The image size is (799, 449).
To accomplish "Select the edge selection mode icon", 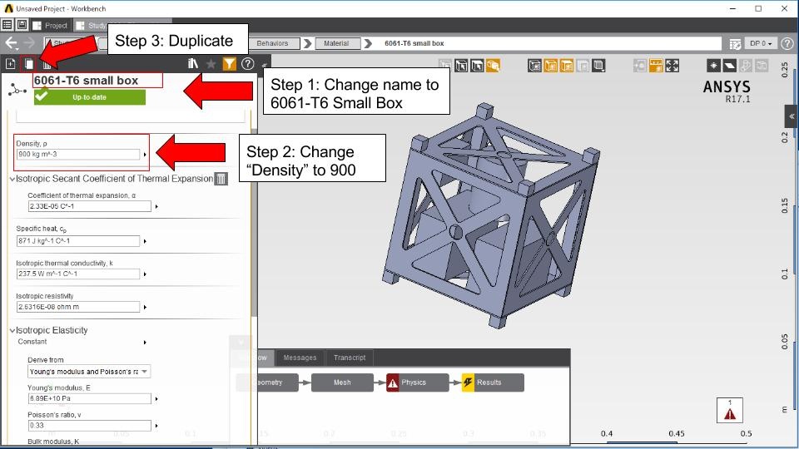I will pyautogui.click(x=461, y=65).
